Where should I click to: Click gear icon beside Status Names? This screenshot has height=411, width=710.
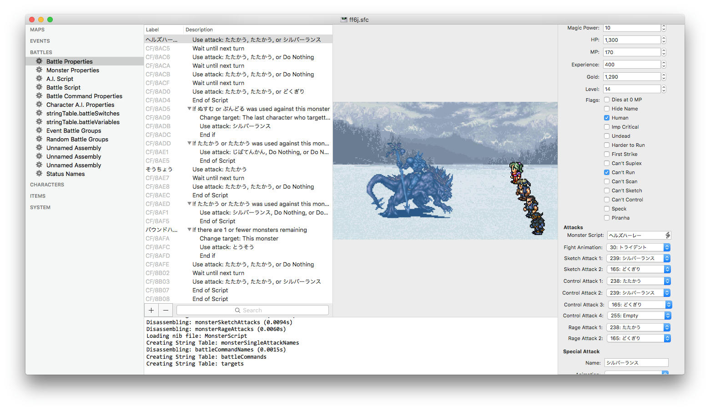tap(39, 174)
